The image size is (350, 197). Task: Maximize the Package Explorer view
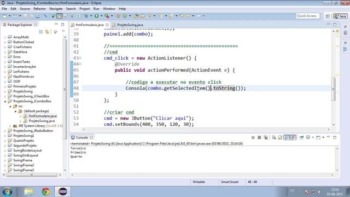[x=63, y=24]
